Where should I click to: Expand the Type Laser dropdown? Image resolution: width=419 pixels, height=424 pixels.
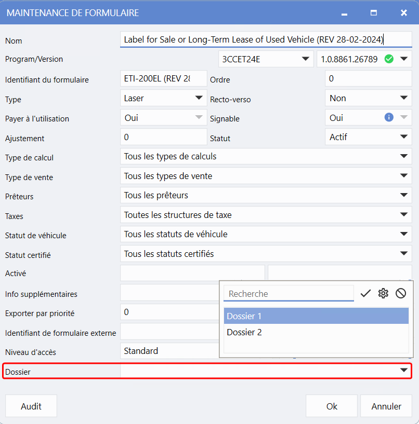[199, 98]
